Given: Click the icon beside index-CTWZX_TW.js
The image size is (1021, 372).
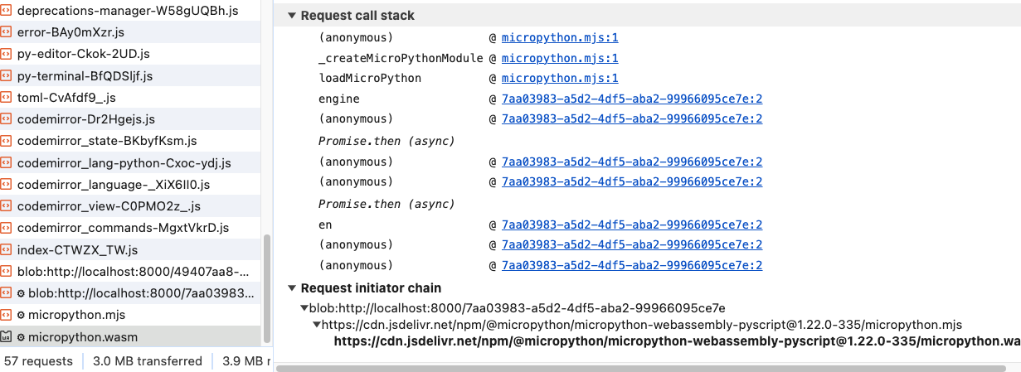Looking at the screenshot, I should click(x=7, y=250).
